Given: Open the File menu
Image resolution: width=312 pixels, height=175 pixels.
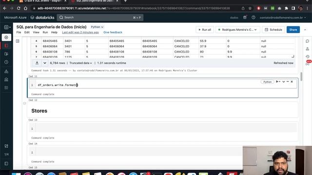Looking at the screenshot, I should coord(19,33).
